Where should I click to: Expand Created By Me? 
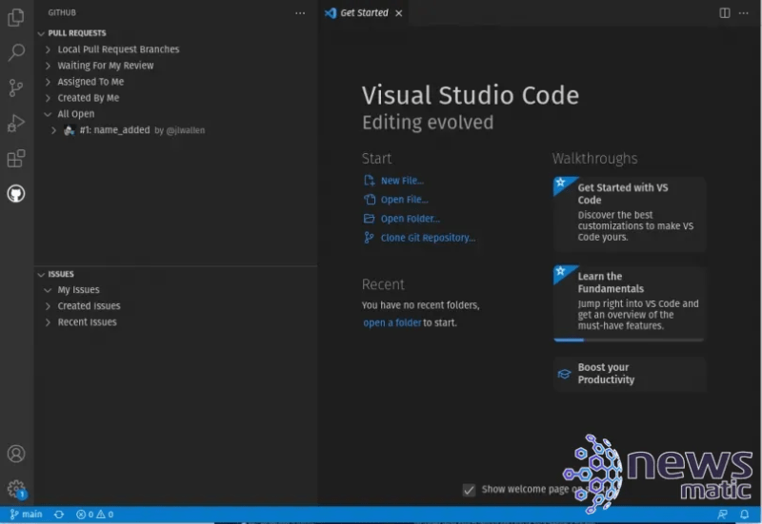(48, 98)
